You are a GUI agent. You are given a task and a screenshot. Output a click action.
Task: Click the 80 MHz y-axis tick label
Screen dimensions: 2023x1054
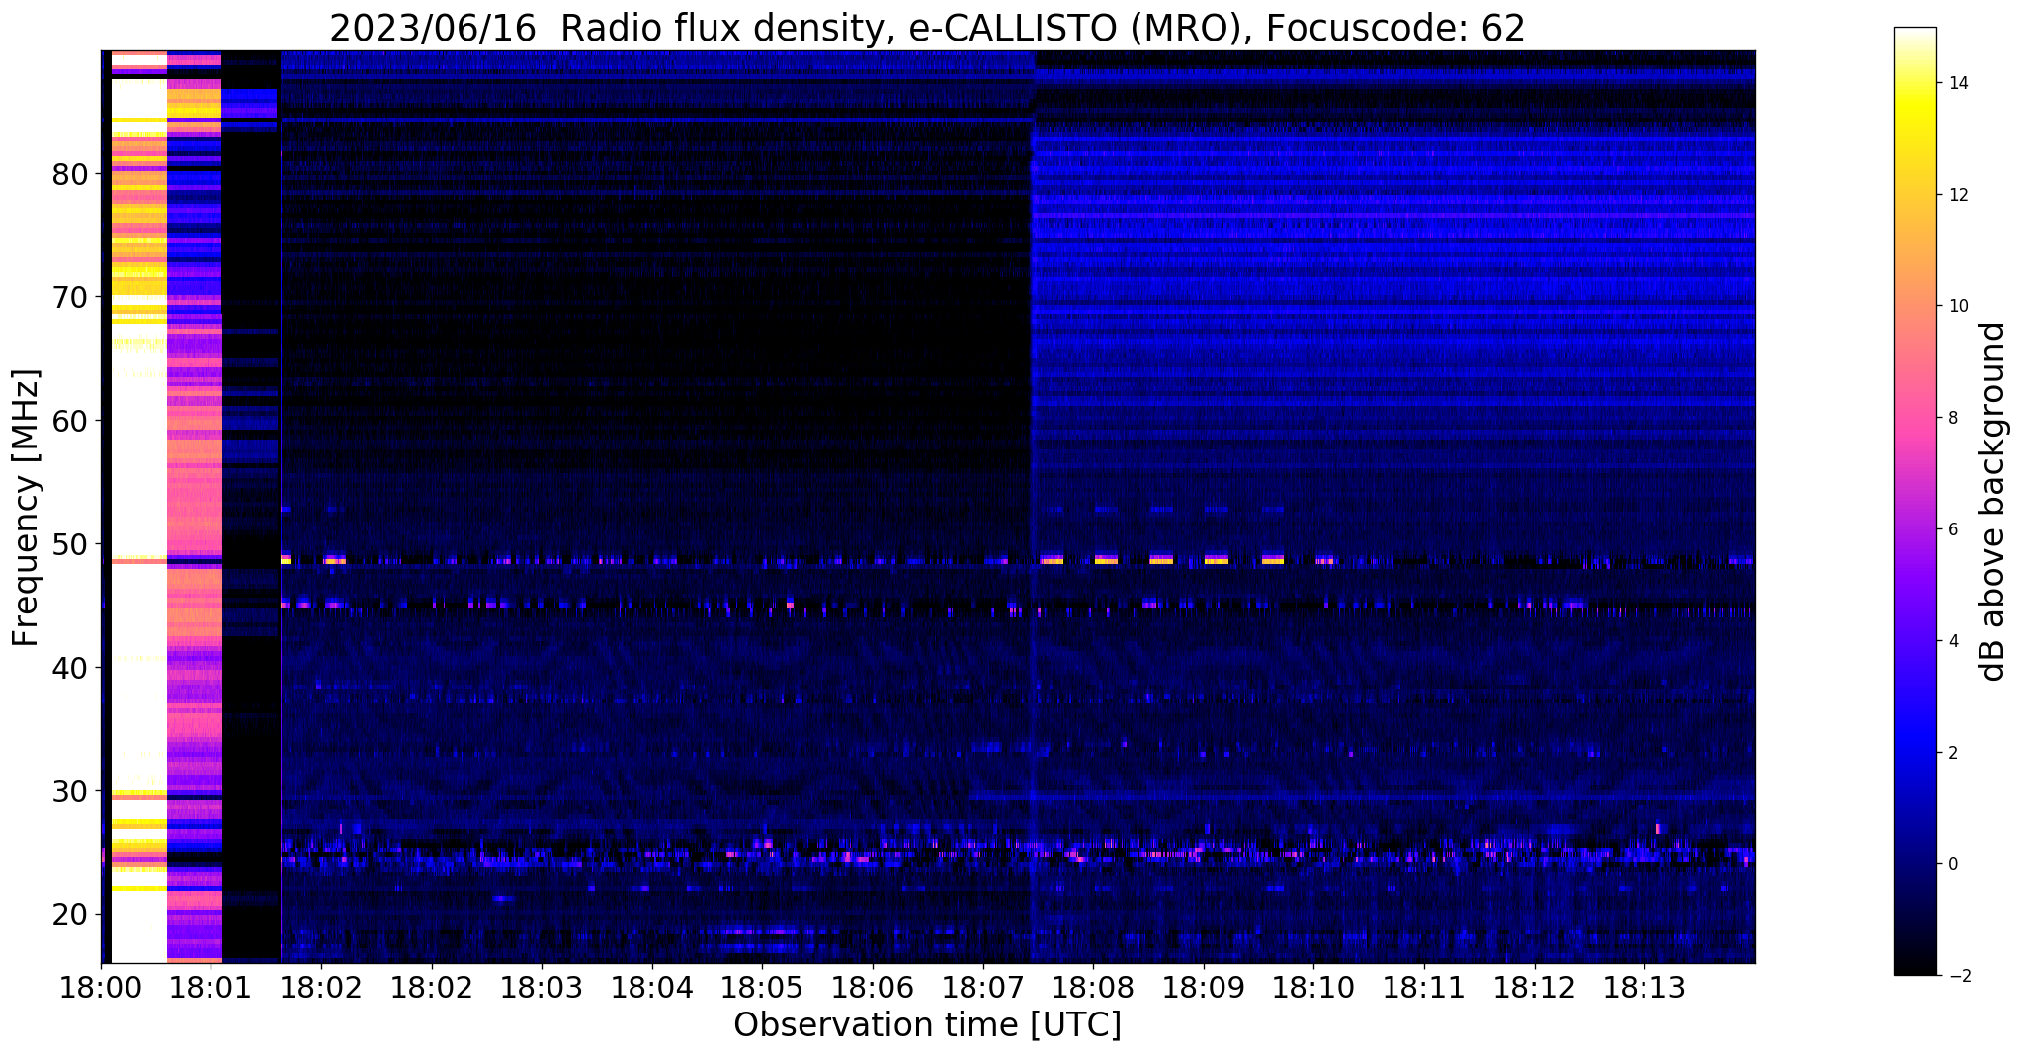point(70,175)
